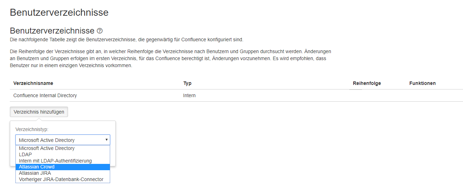Click the Typ column header

tap(187, 83)
